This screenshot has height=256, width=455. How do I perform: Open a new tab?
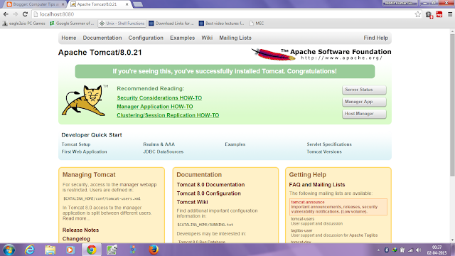tap(138, 4)
